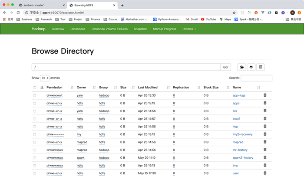
Task: Delete the app-logs directory with trash icon
Action: (x=265, y=95)
